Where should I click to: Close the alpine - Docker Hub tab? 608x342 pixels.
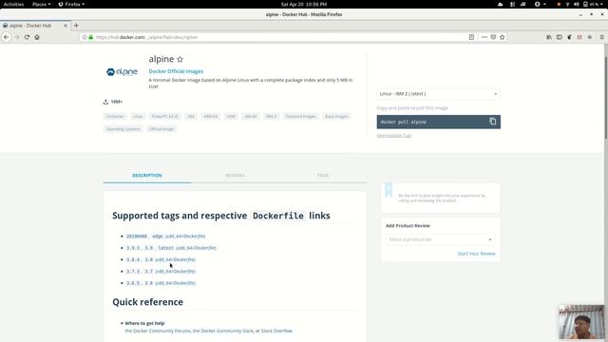[x=66, y=26]
